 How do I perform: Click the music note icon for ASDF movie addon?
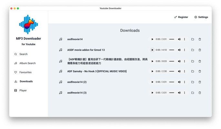[61, 50]
